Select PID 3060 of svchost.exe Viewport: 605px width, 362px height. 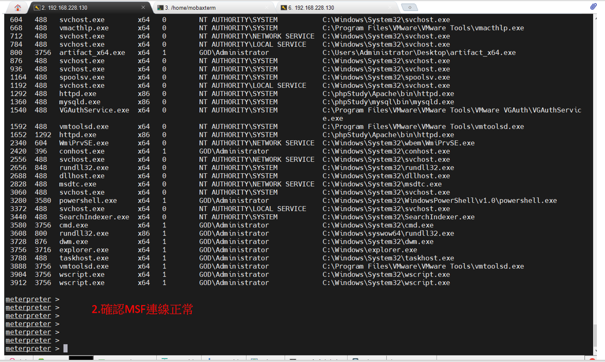coord(18,192)
